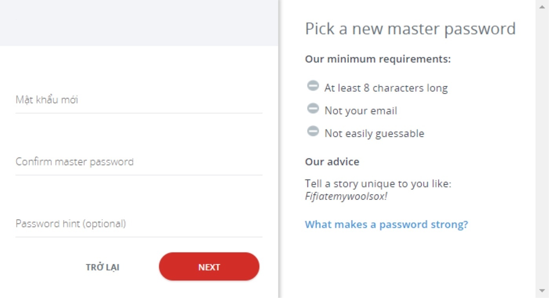Open "What makes a password strong?" link

pyautogui.click(x=386, y=224)
